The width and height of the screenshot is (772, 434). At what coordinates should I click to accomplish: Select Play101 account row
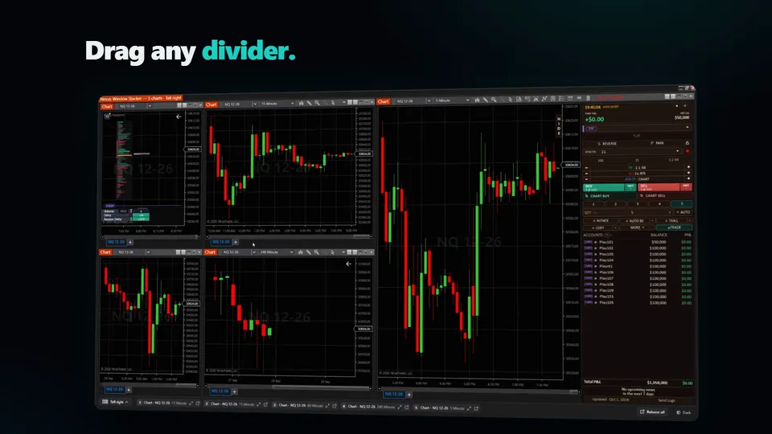click(x=638, y=242)
